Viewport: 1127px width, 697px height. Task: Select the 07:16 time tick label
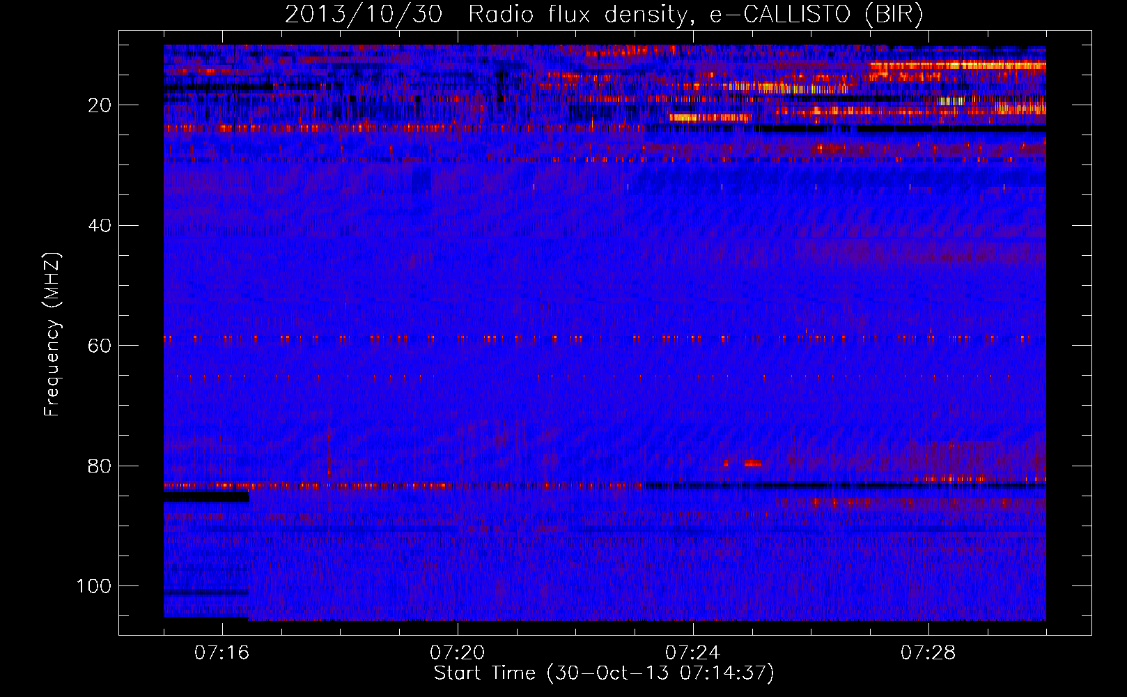pos(221,653)
